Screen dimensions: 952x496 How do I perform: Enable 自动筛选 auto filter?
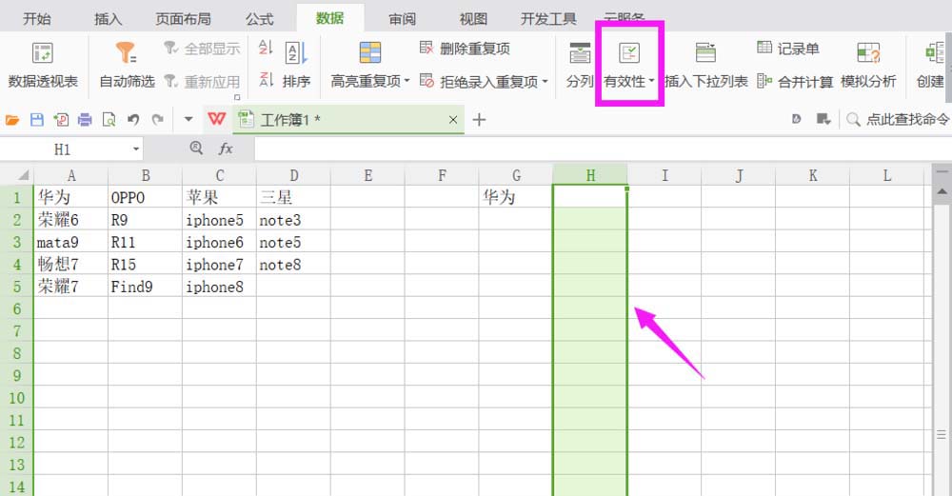tap(127, 66)
